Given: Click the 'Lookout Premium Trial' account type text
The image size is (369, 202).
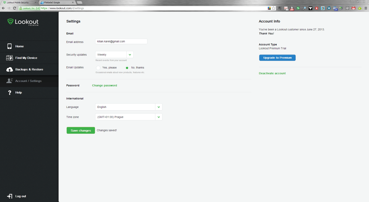Looking at the screenshot, I should (x=272, y=48).
